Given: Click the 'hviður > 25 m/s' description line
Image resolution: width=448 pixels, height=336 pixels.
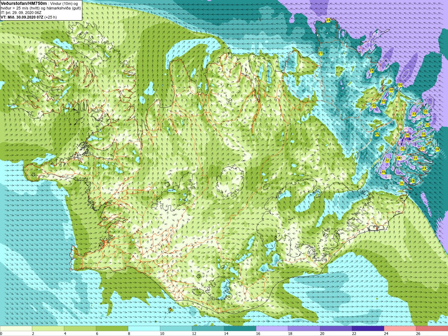Looking at the screenshot, I should (41, 8).
